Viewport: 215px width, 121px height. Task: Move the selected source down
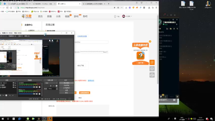tap(13, 95)
